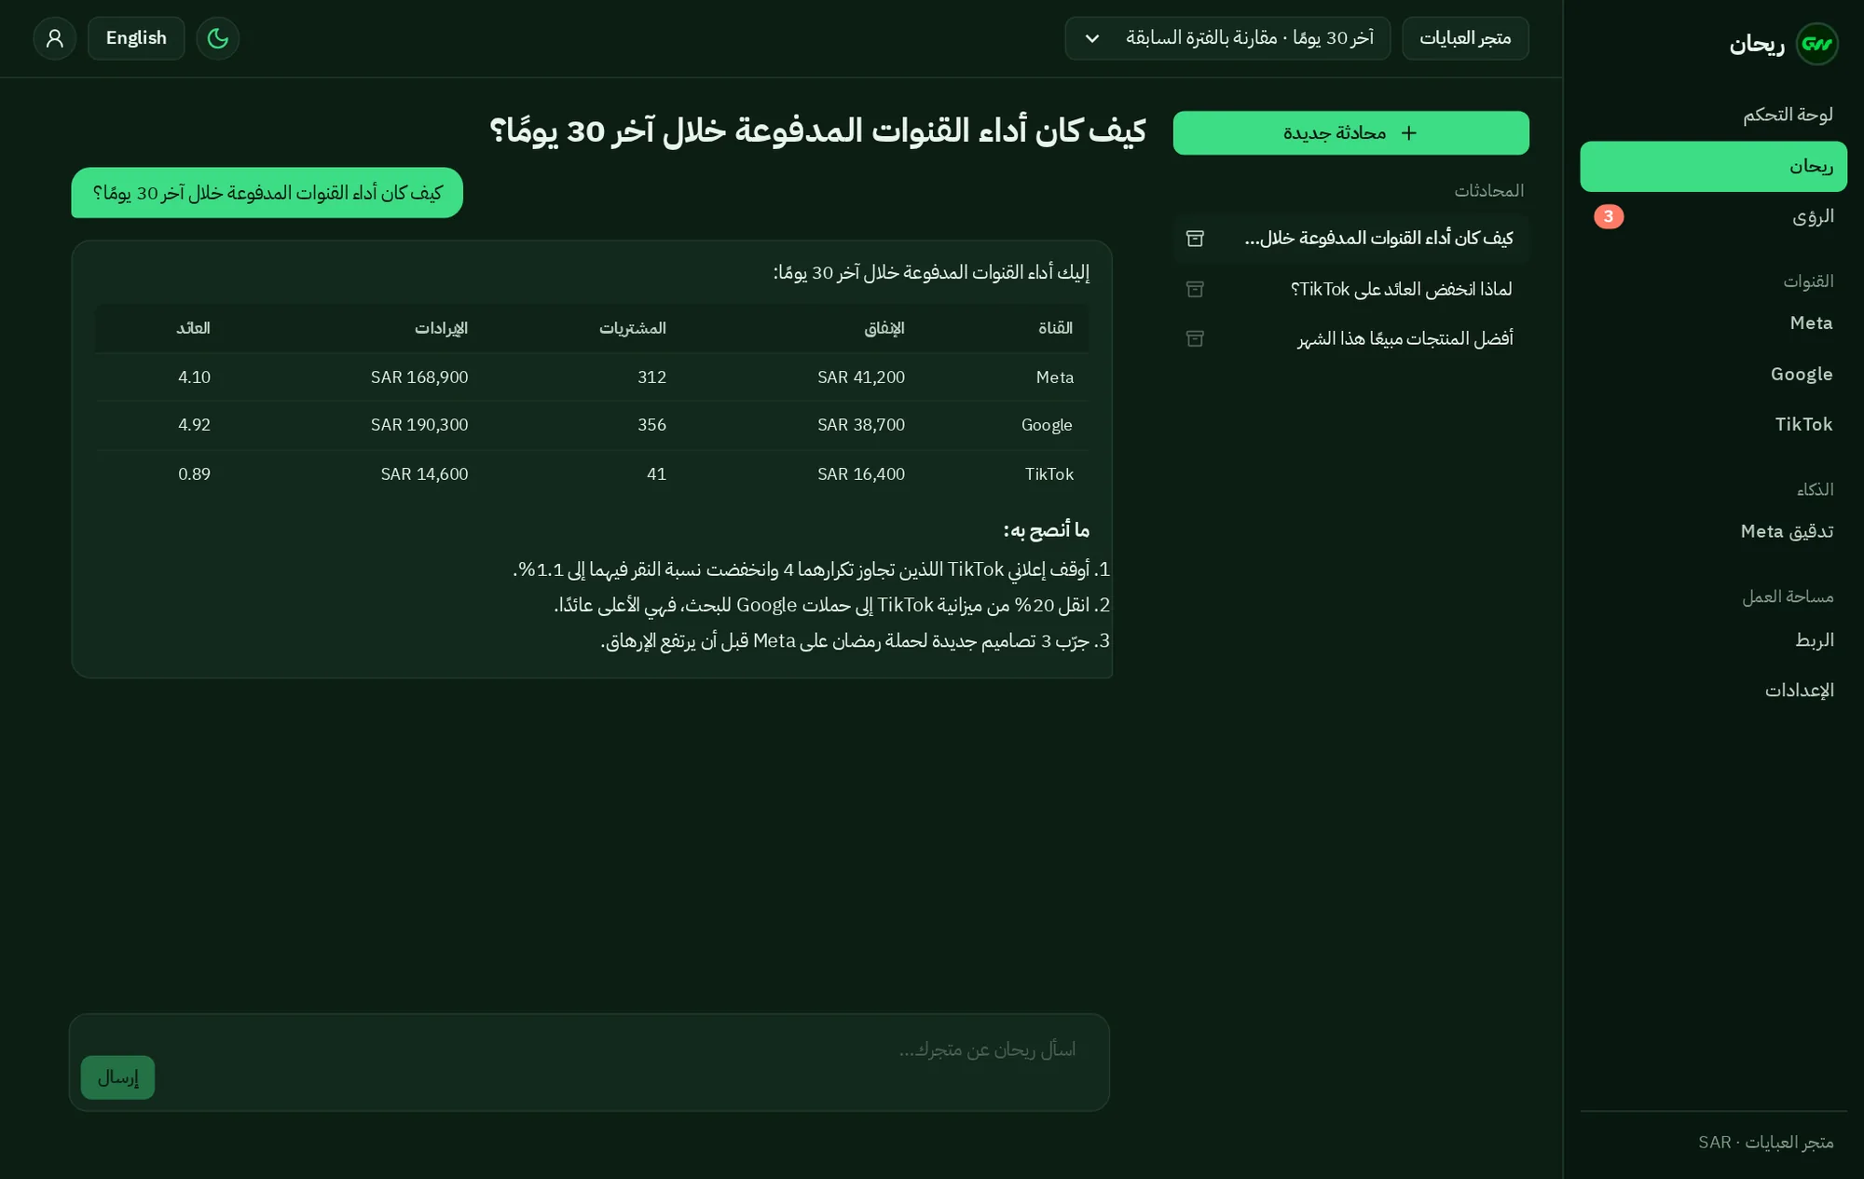
Task: Click the page title كيف كان أداء القنوات المدفوعة
Action: pyautogui.click(x=817, y=130)
